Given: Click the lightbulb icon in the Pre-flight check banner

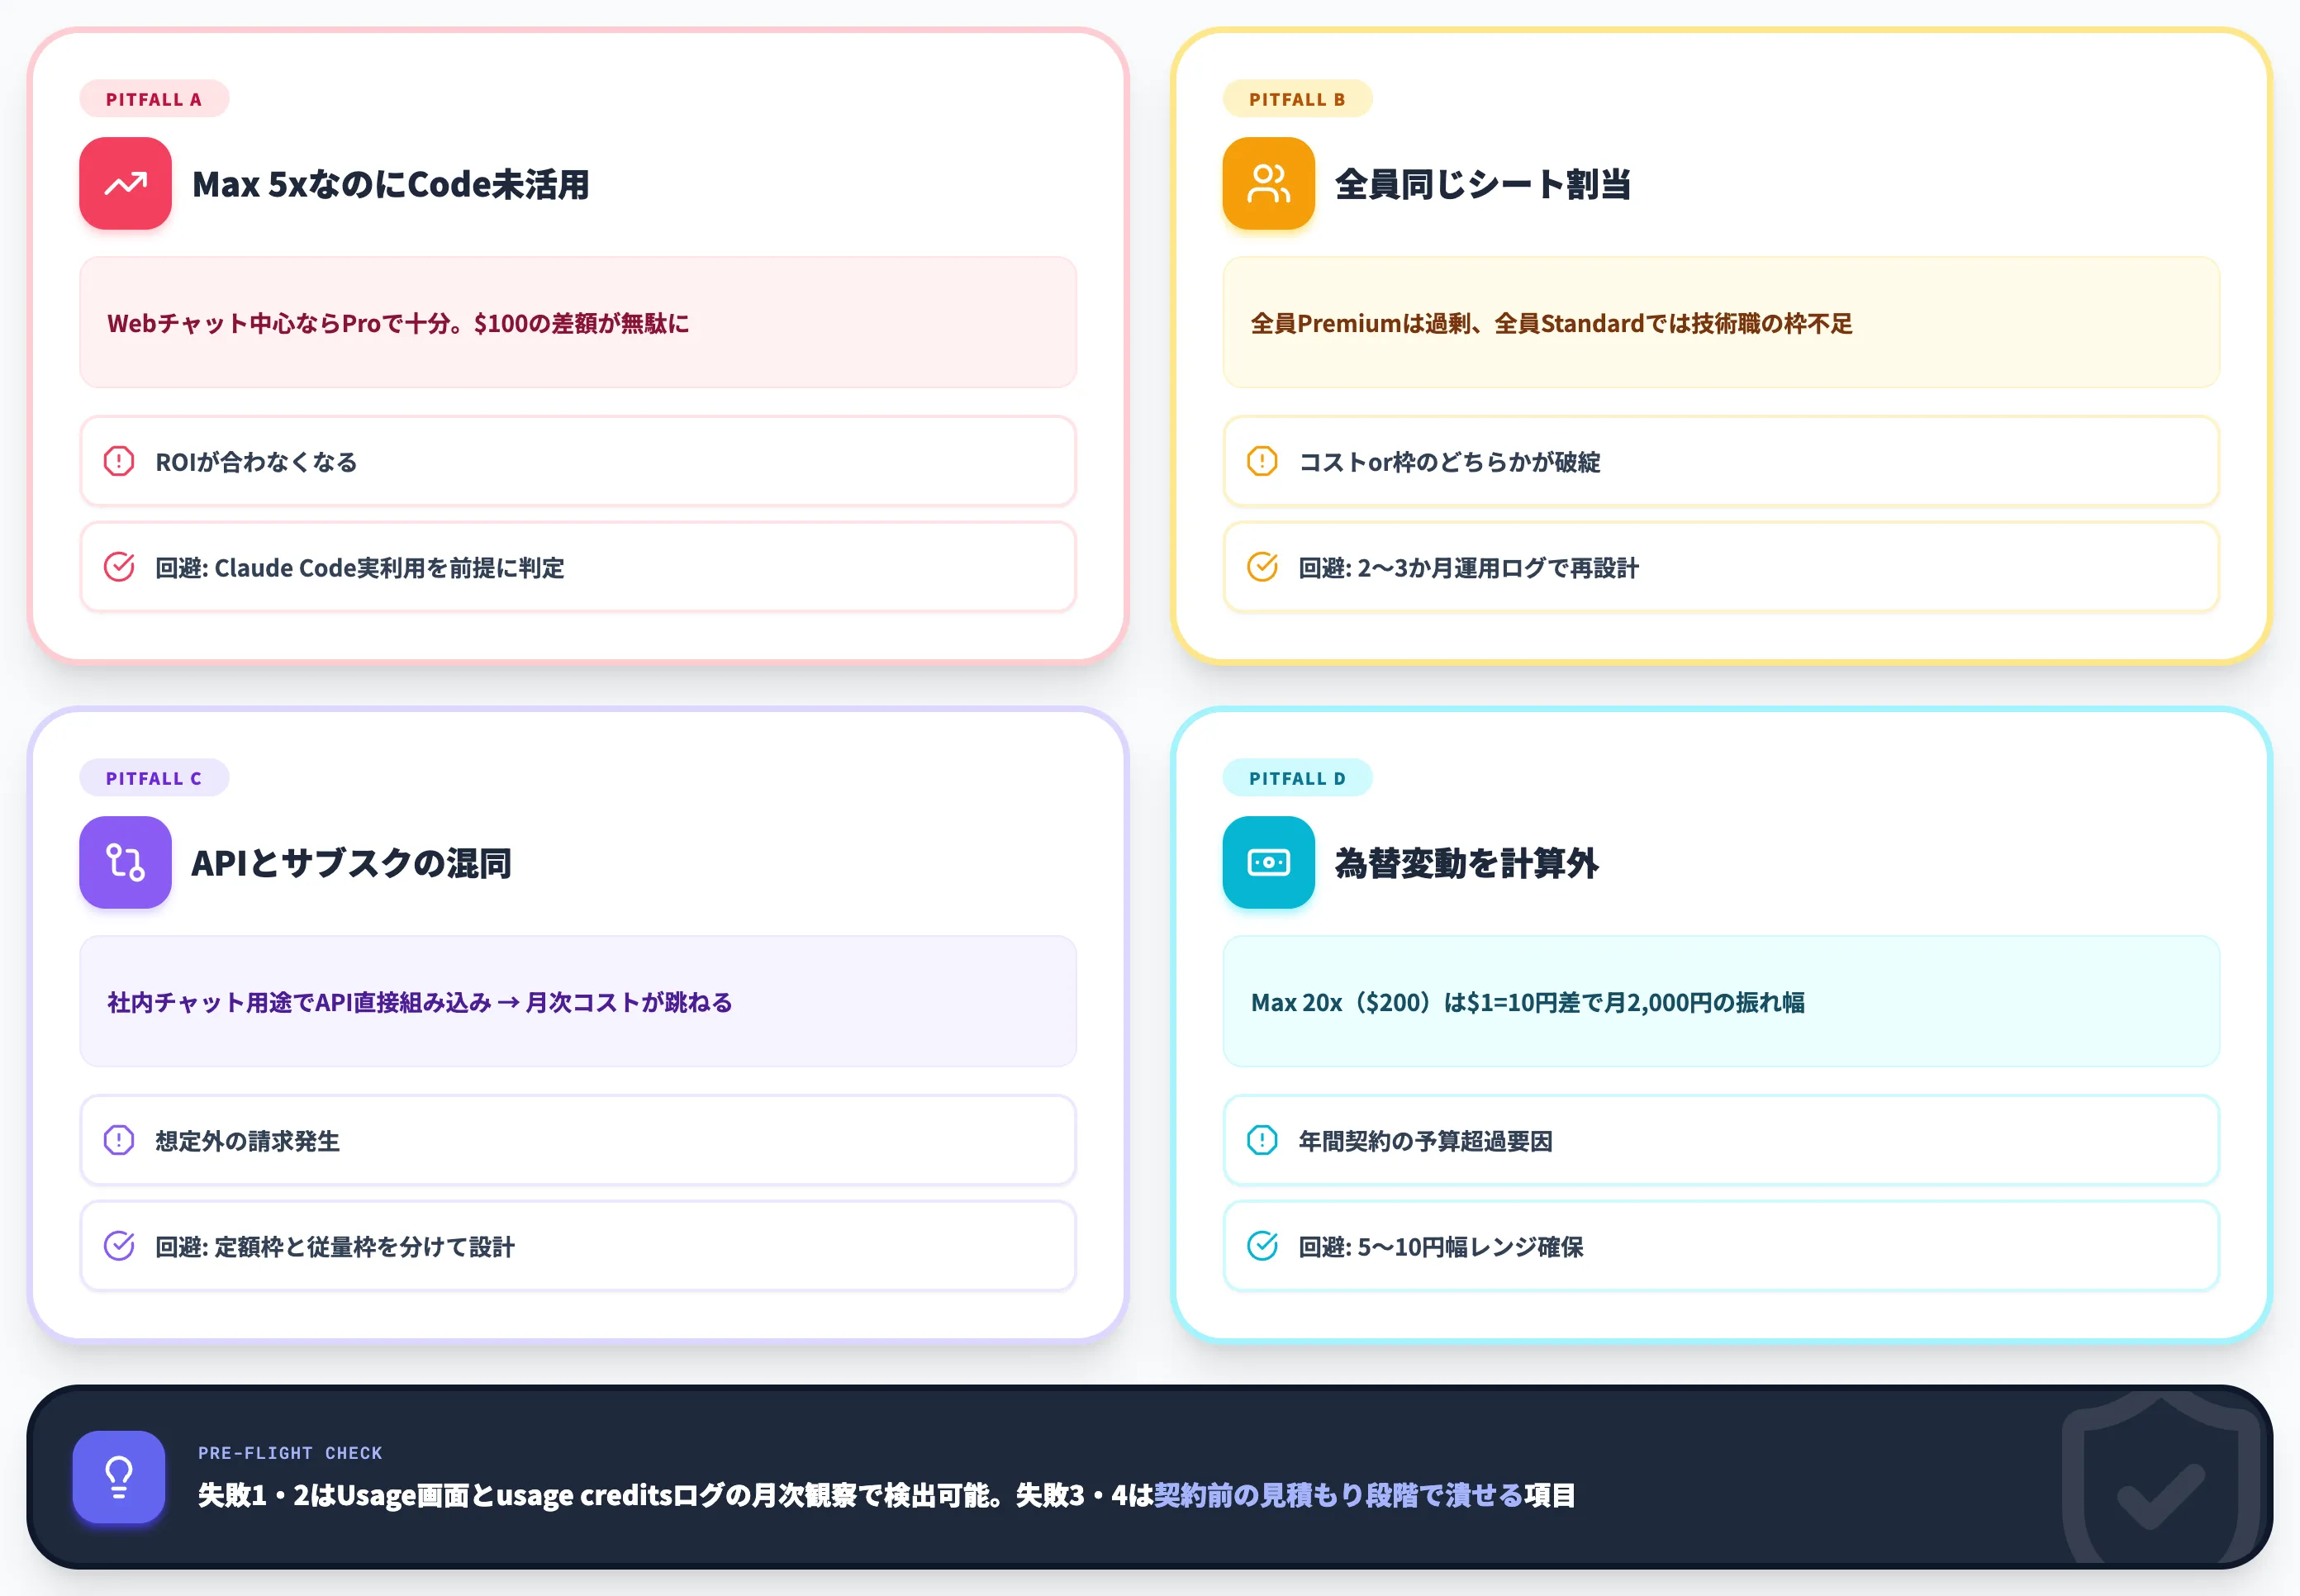Looking at the screenshot, I should (x=119, y=1476).
